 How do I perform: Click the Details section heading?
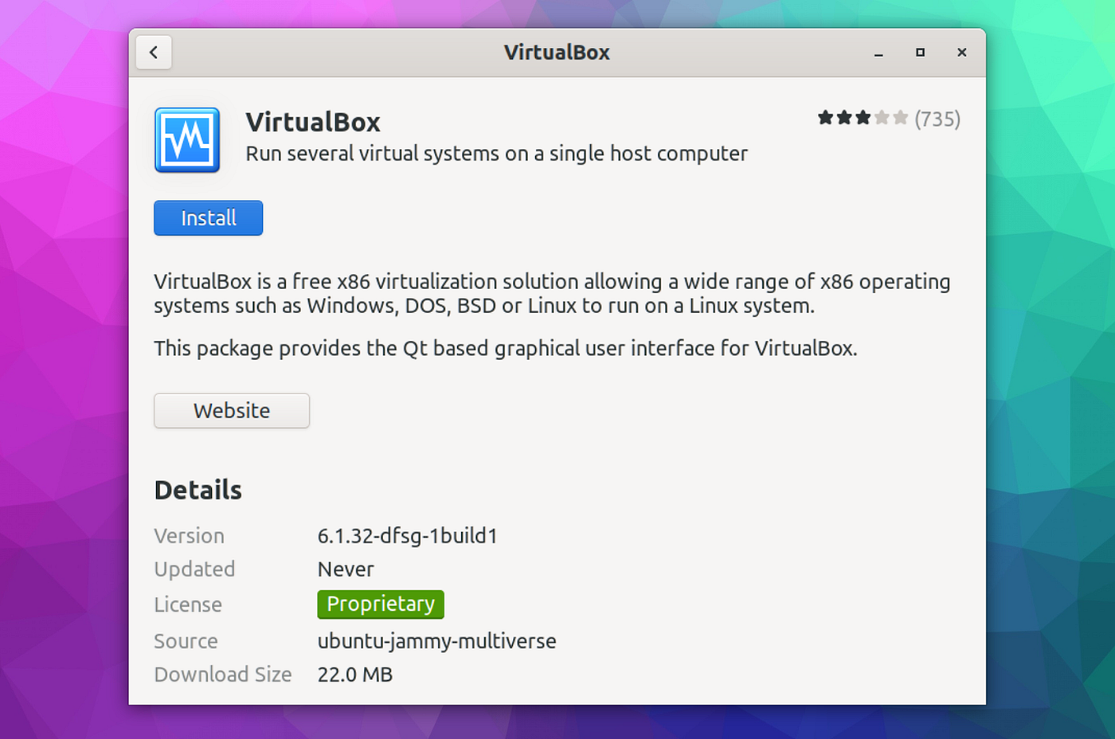(198, 489)
